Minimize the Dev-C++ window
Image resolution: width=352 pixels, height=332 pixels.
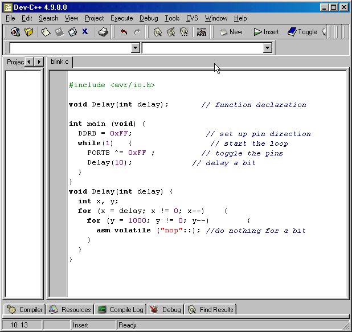point(324,7)
